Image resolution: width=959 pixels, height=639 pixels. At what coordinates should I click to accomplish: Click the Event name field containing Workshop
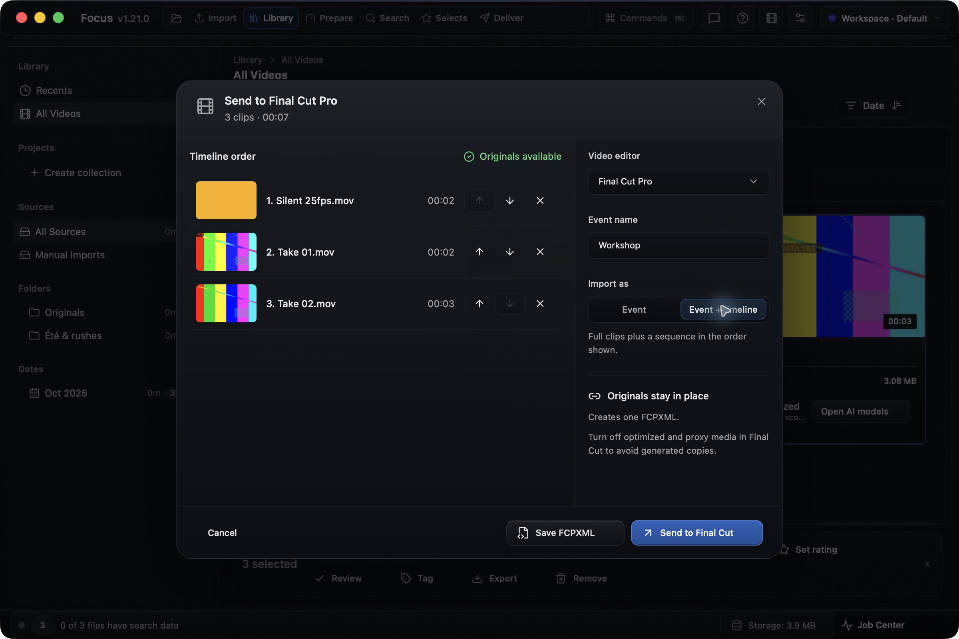[x=678, y=245]
